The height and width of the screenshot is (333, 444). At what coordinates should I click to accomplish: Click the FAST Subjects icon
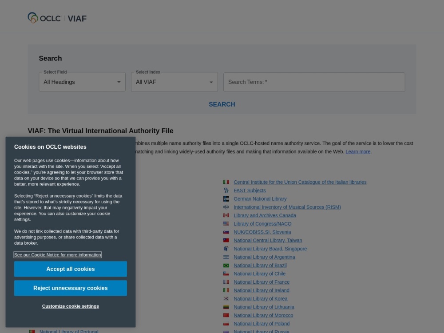click(226, 190)
